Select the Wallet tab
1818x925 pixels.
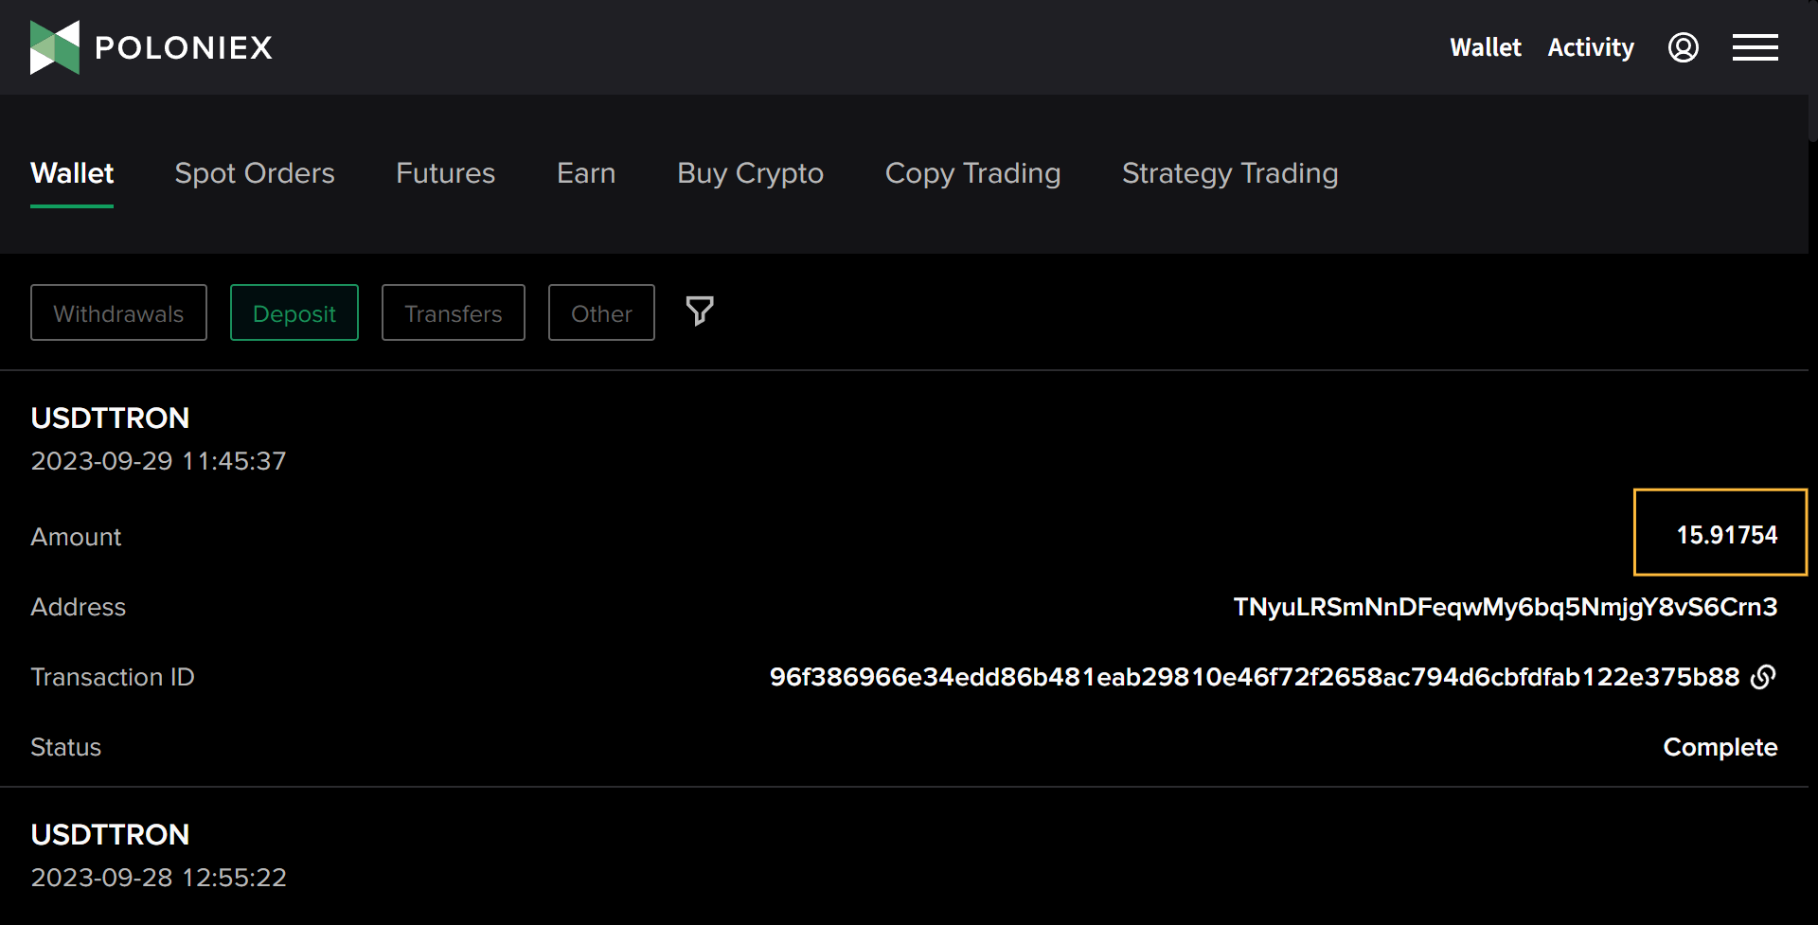tap(72, 173)
